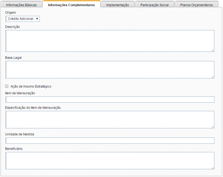
Task: Switch to the Informações Básicas tab
Action: point(21,5)
